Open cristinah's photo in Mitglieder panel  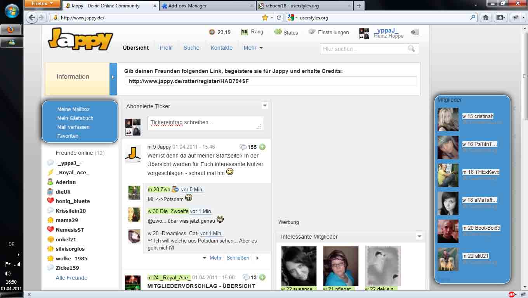(448, 120)
